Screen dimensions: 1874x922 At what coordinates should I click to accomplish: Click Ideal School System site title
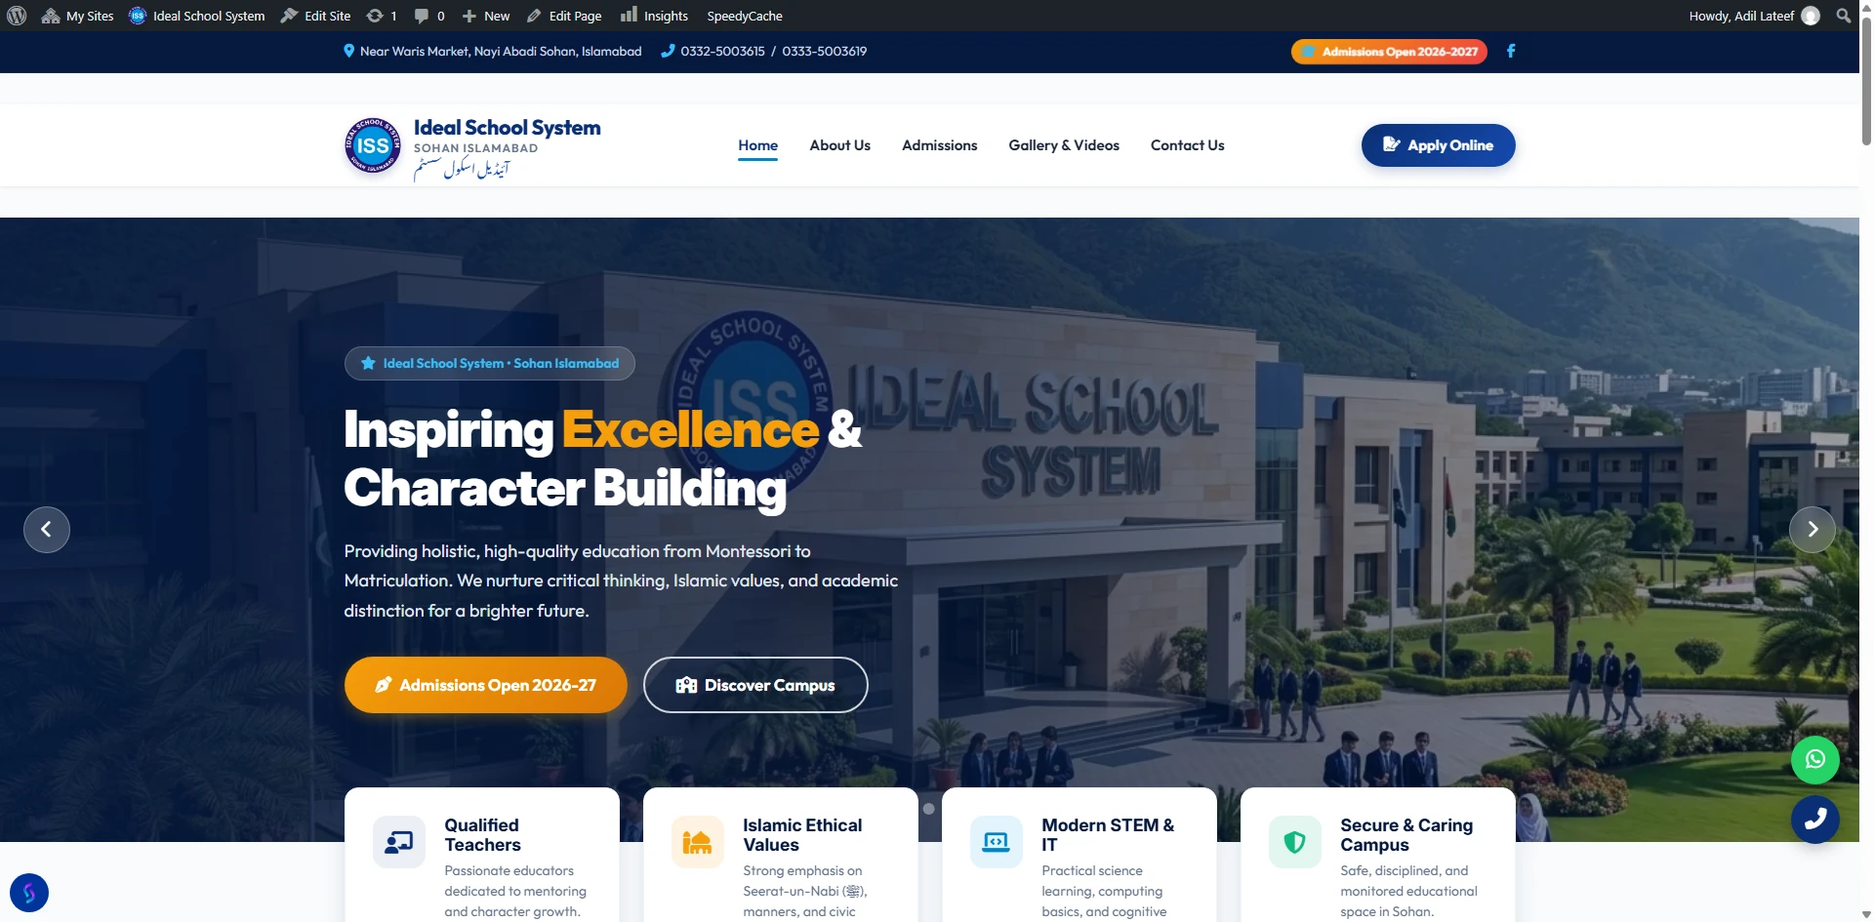click(x=507, y=128)
